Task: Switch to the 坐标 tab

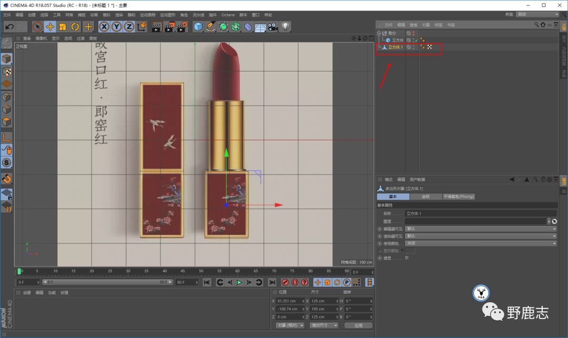Action: tap(425, 197)
